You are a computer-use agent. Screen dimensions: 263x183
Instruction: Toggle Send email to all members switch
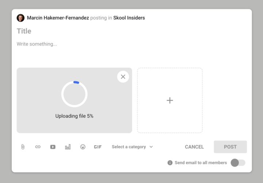click(238, 163)
